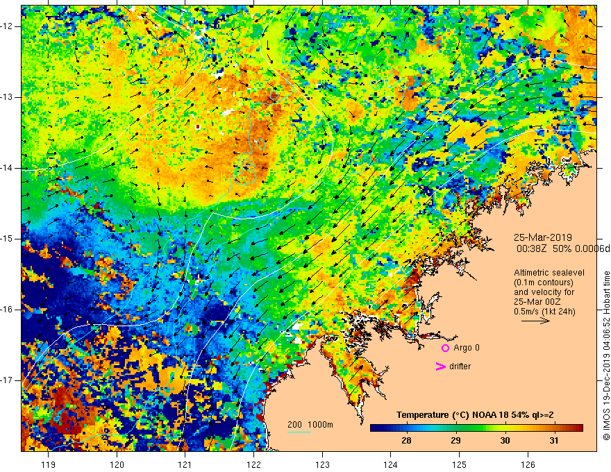Click the 'Altimetric sealevel' label
The width and height of the screenshot is (611, 472).
coord(549,273)
